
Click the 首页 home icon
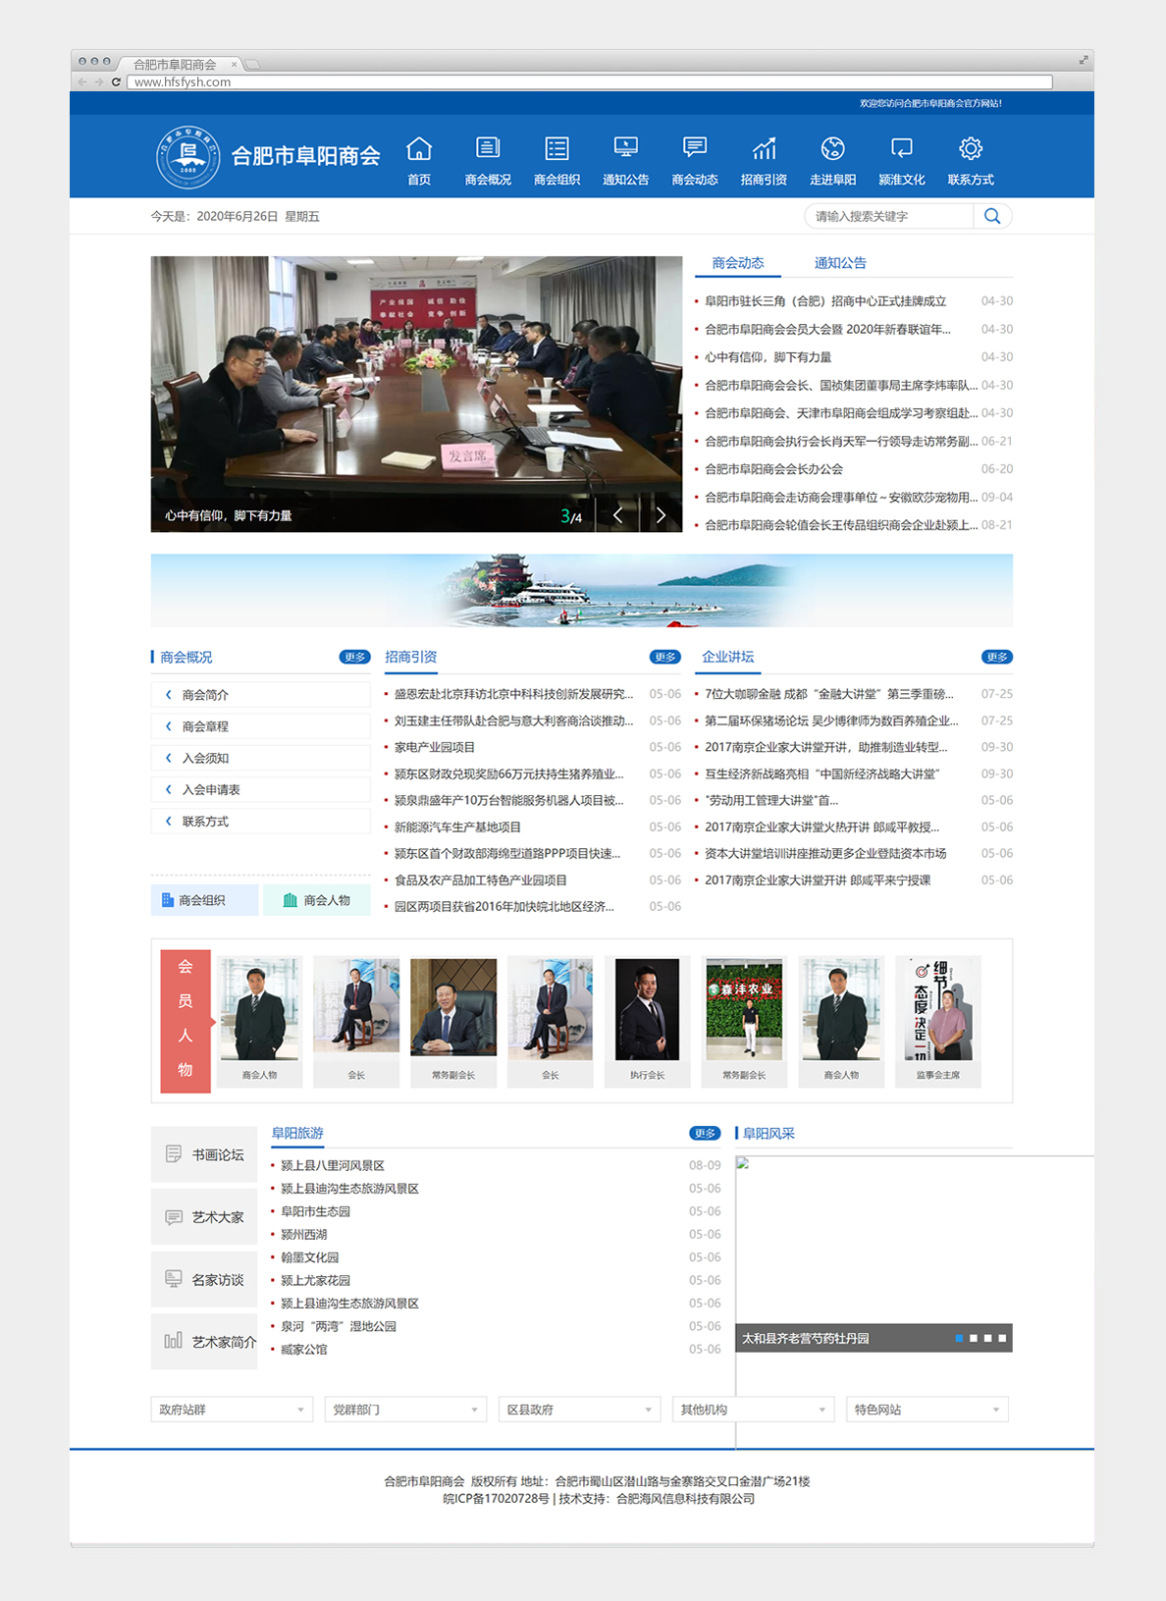(x=419, y=149)
